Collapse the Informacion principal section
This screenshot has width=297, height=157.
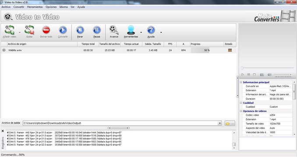pos(241,82)
